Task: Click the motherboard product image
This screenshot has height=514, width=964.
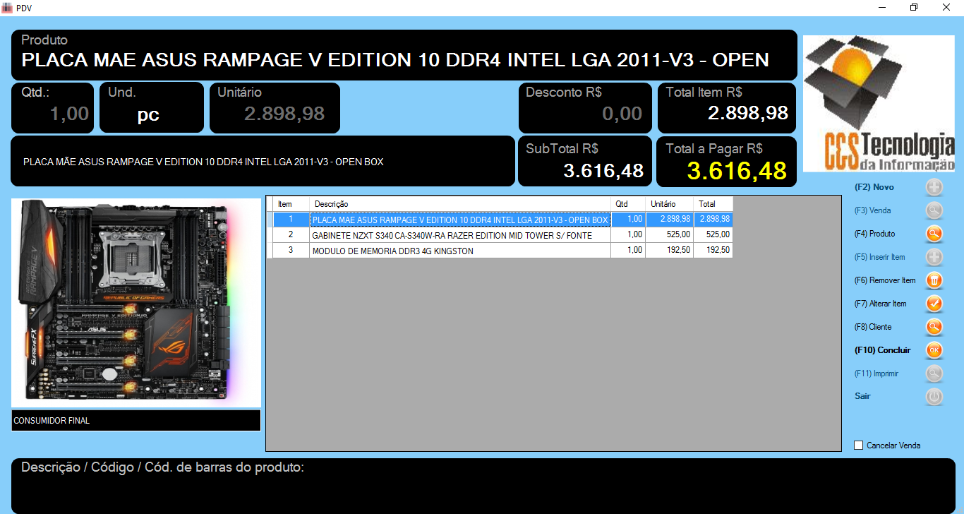Action: (136, 303)
